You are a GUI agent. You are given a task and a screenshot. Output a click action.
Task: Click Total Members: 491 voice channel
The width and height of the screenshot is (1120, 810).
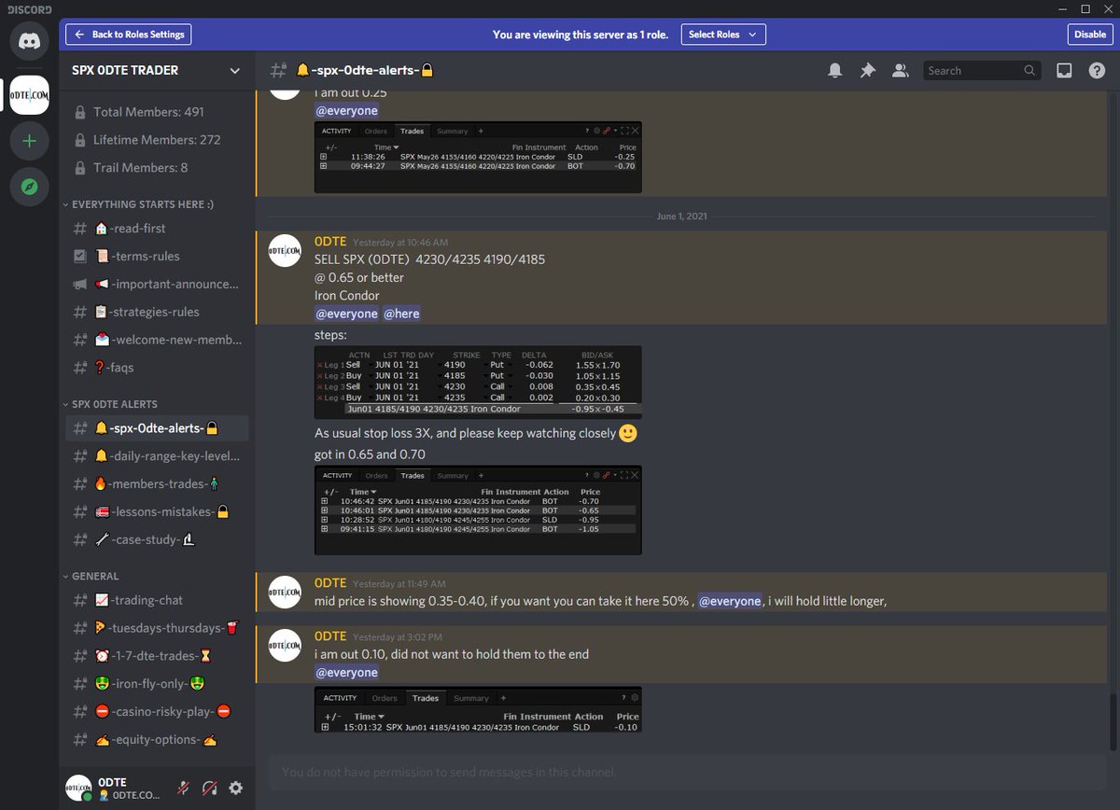click(x=157, y=112)
